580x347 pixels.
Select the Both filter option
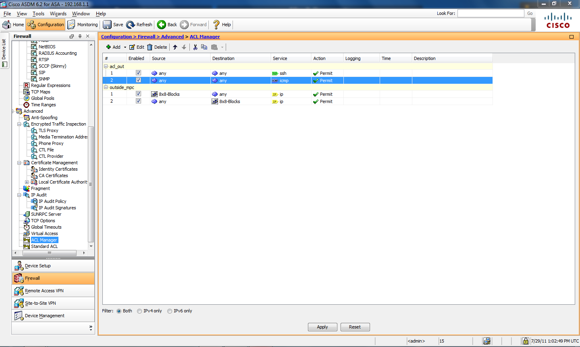point(119,311)
